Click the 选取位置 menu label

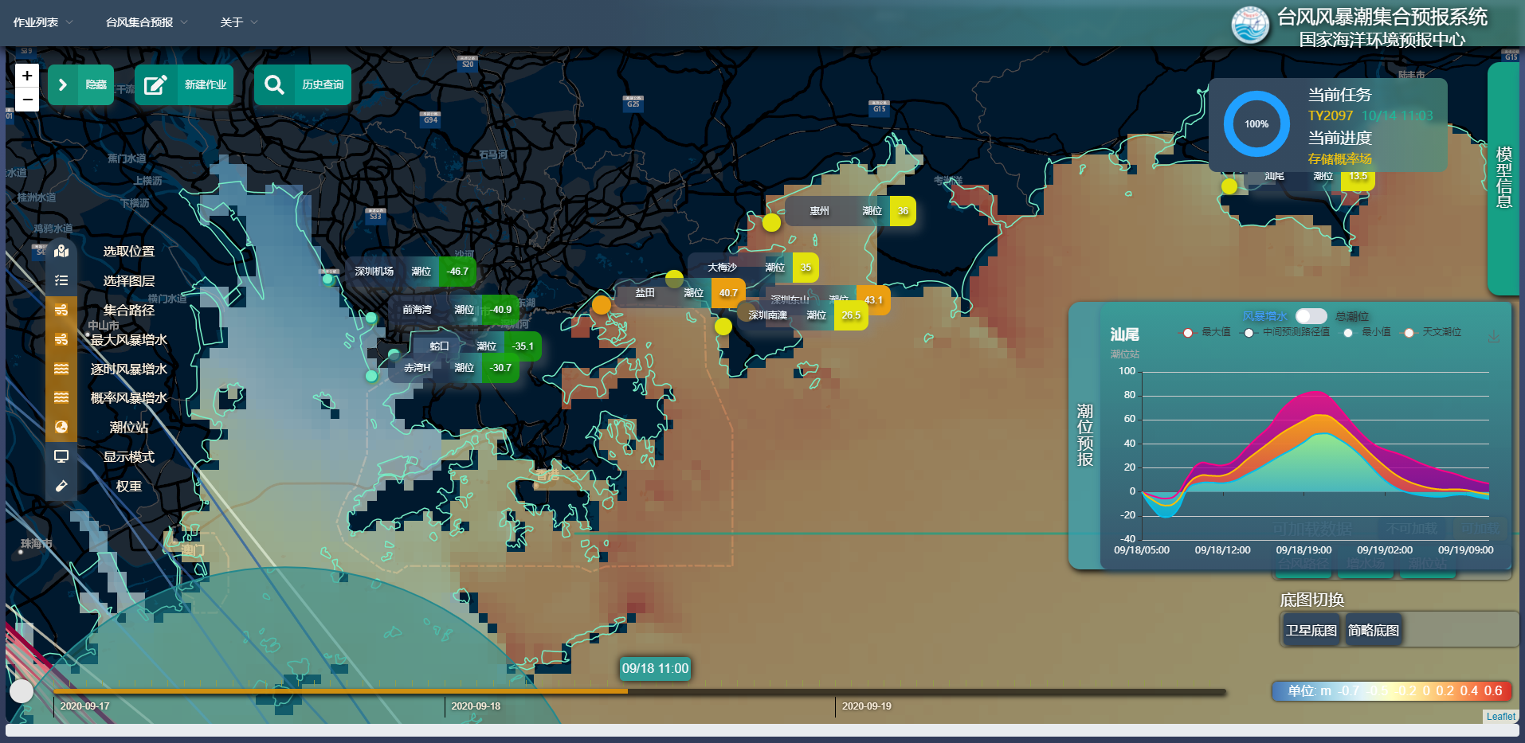pyautogui.click(x=129, y=251)
